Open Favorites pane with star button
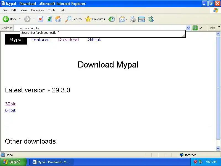Viewport: 221px width, 166px height. pos(95,19)
